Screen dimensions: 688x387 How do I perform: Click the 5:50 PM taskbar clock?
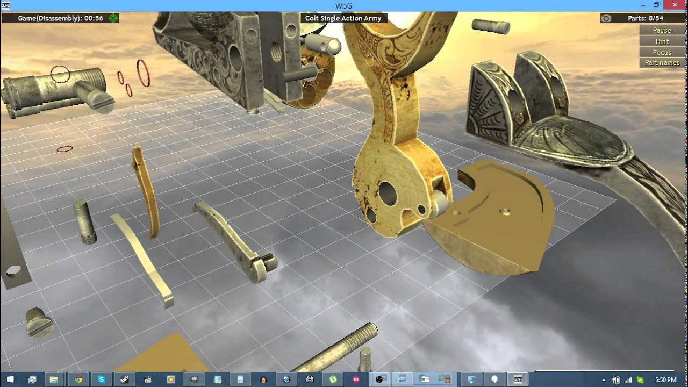pyautogui.click(x=665, y=380)
